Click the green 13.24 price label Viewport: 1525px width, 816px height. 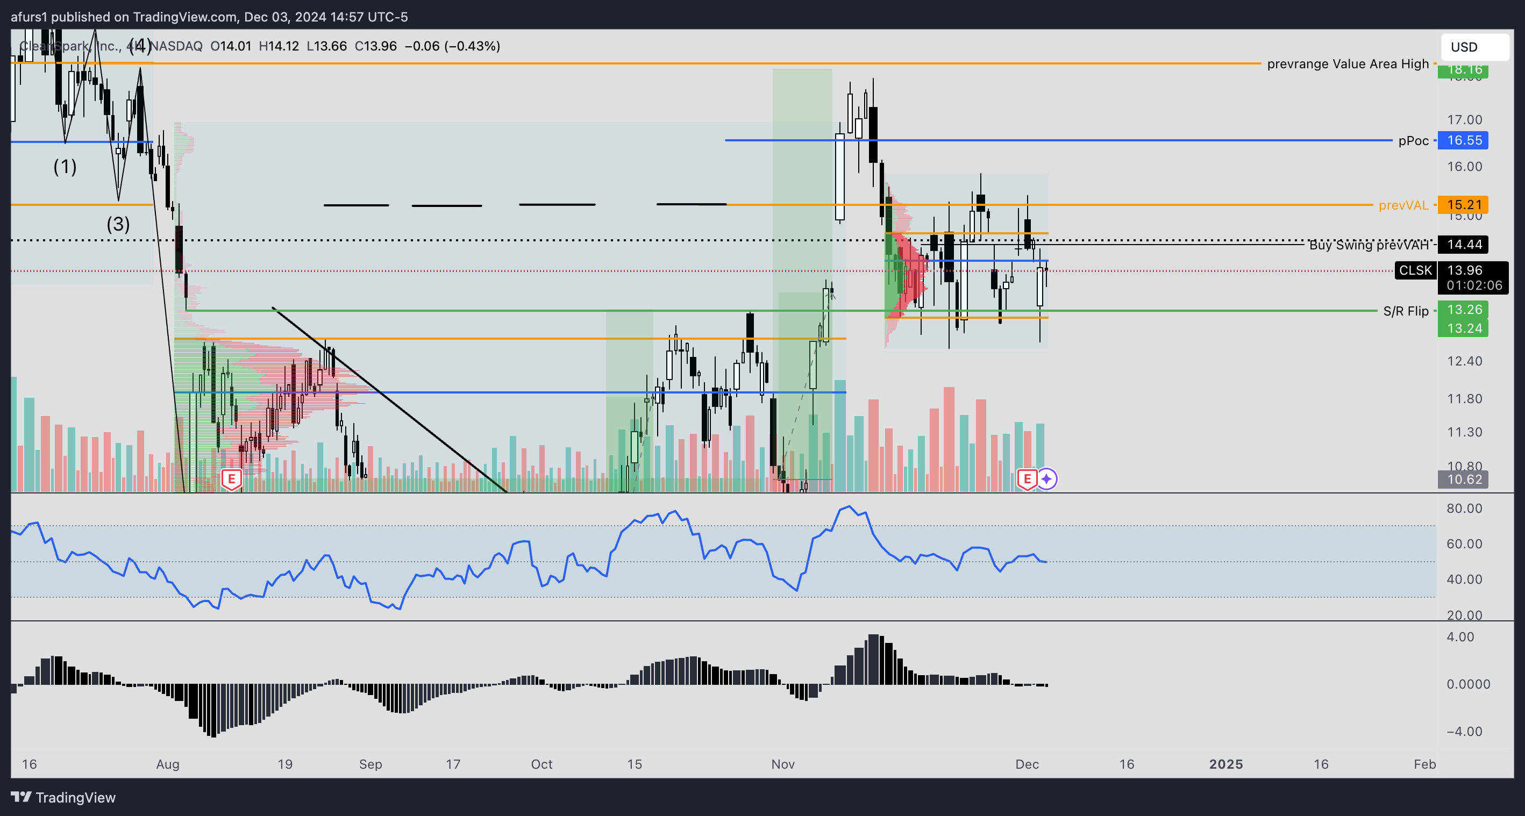pos(1463,328)
